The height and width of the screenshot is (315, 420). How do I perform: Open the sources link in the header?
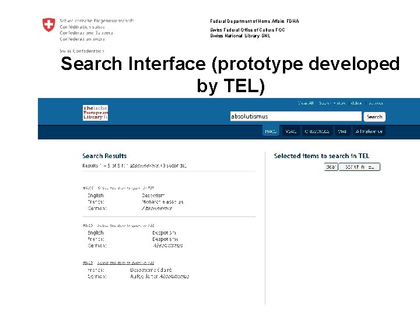click(x=376, y=103)
